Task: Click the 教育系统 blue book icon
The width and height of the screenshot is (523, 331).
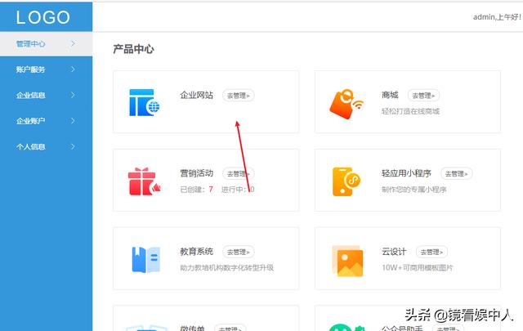Action: point(145,260)
